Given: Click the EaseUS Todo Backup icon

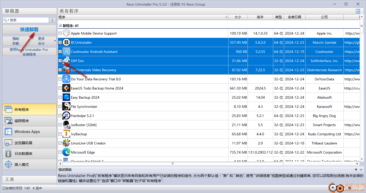Looking at the screenshot, I should click(66, 88).
